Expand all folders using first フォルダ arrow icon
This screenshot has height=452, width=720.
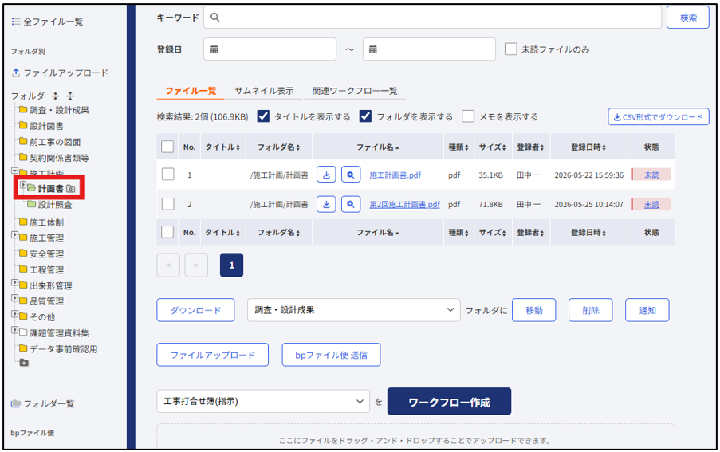56,96
